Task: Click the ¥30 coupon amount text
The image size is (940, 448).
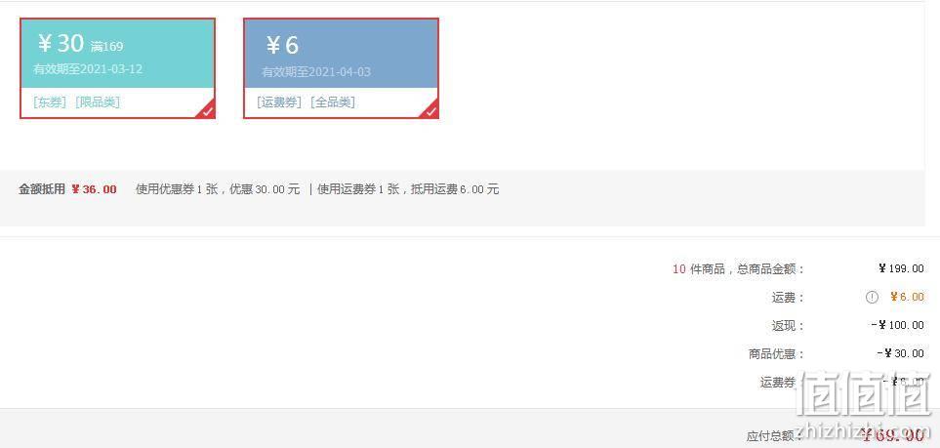Action: pos(61,44)
